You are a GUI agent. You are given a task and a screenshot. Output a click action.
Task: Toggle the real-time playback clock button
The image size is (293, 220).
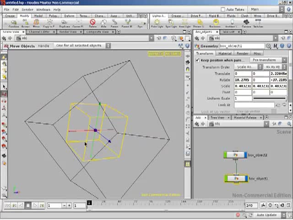point(270,205)
